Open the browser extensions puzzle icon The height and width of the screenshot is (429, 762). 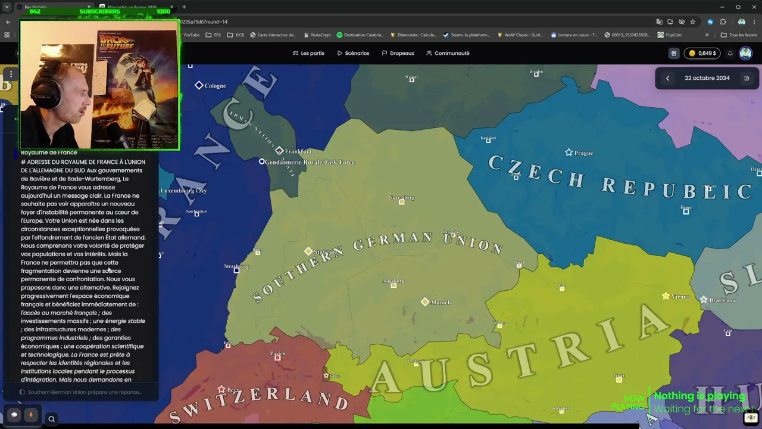(723, 22)
